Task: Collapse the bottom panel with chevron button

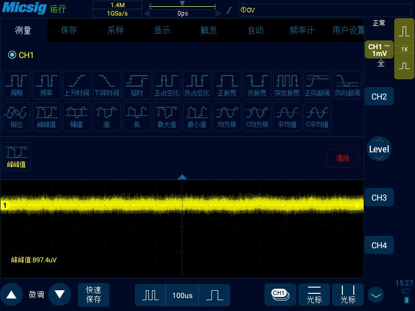Action: [x=376, y=295]
